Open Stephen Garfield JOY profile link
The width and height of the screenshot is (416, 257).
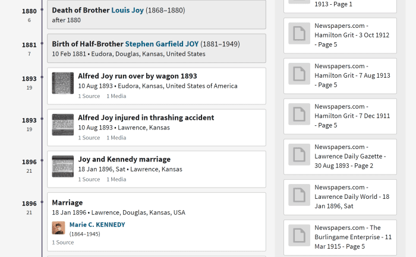[162, 44]
